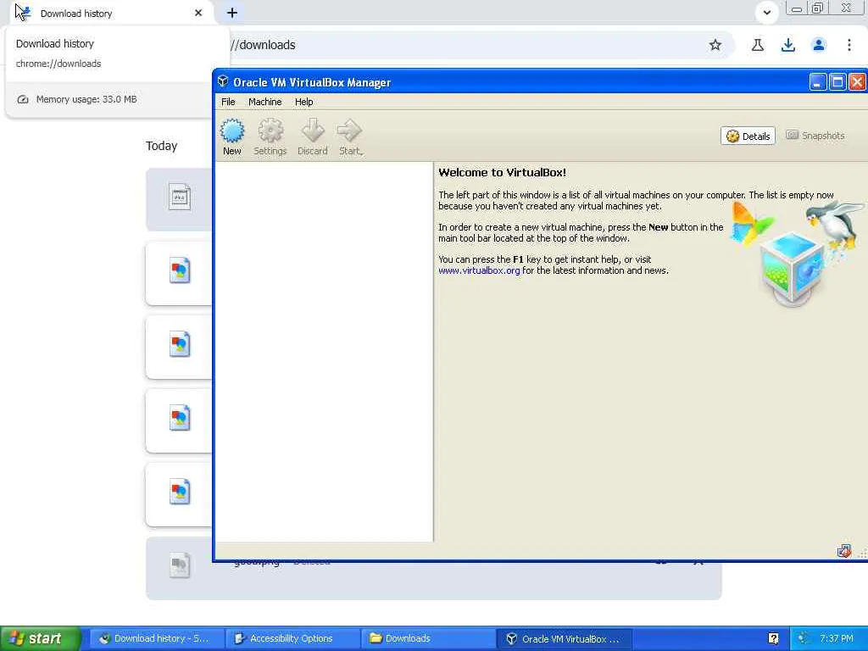
Task: Open the Help menu in VirtualBox
Action: [x=303, y=102]
